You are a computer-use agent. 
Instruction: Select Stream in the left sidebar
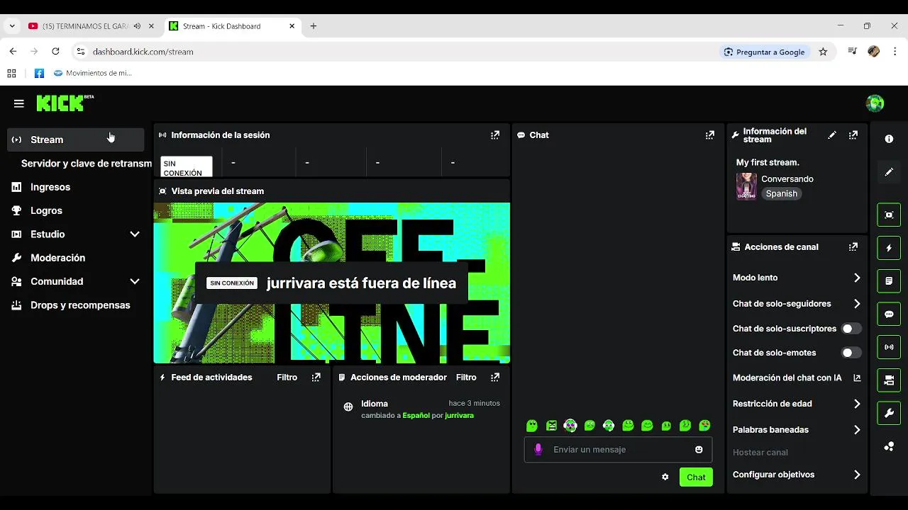coord(75,140)
